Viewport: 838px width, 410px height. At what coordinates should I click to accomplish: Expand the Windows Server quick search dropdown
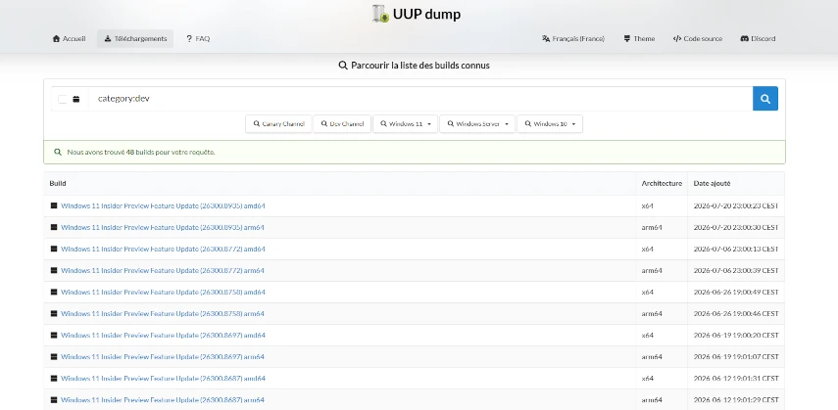477,124
